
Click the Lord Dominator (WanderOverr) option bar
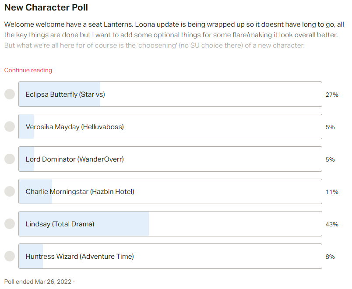coord(170,159)
